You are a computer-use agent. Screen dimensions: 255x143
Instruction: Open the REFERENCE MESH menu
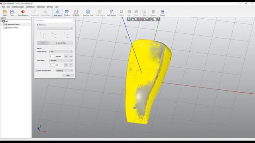pos(18,7)
